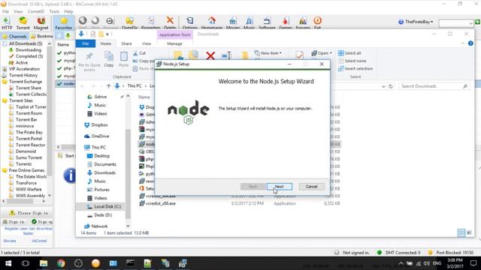Open Network in Explorer navigation pane

coord(95,226)
